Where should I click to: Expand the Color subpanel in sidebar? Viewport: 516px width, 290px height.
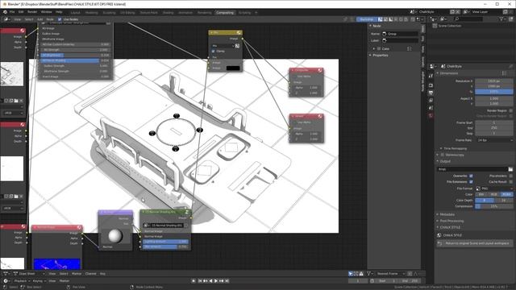(x=374, y=48)
